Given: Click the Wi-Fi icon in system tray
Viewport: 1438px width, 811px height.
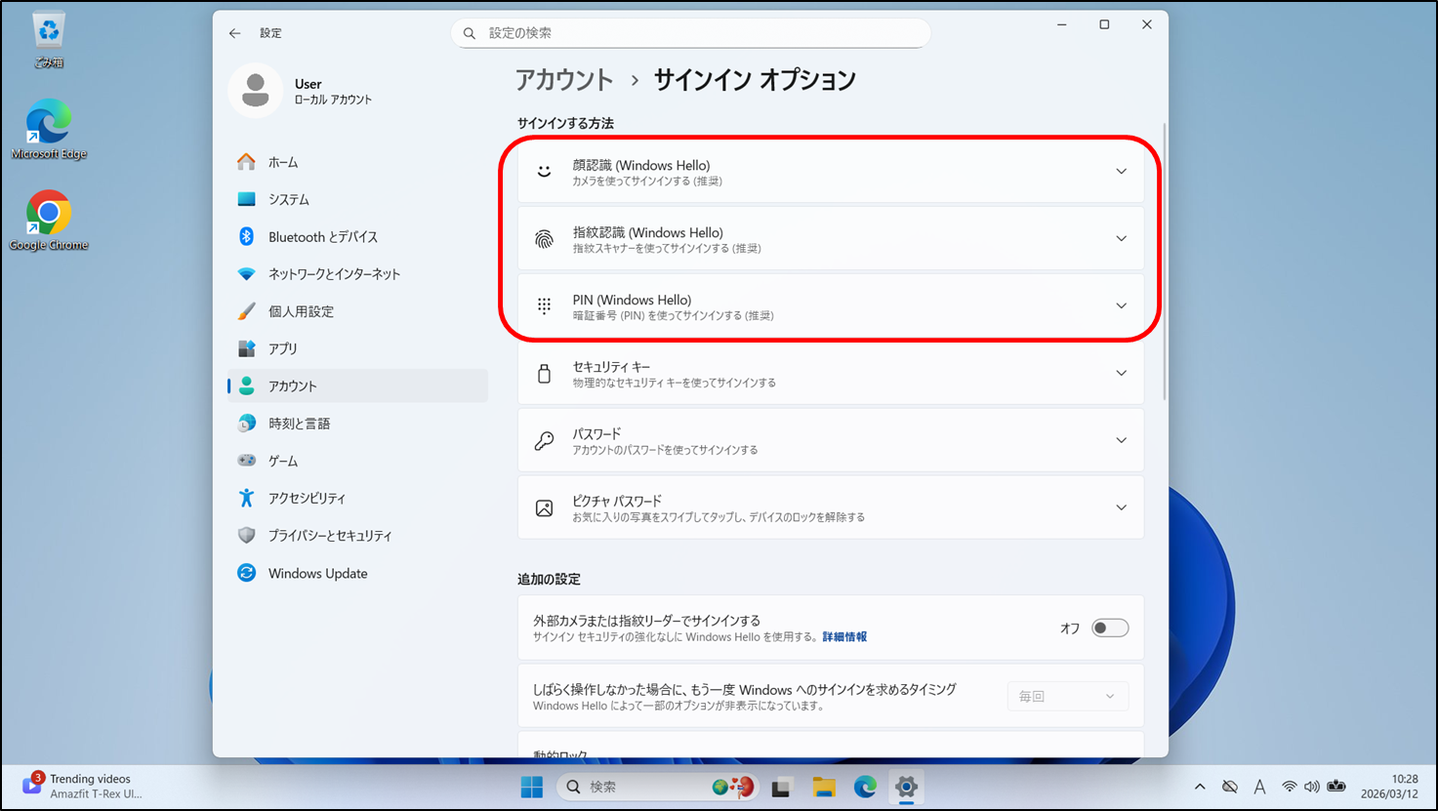Looking at the screenshot, I should point(1290,787).
